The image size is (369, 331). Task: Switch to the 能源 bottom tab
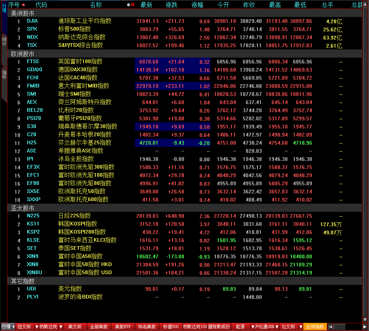tap(240, 327)
